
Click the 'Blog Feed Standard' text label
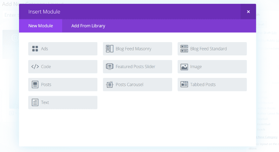point(209,49)
